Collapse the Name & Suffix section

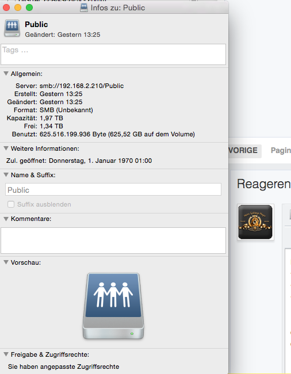point(6,175)
